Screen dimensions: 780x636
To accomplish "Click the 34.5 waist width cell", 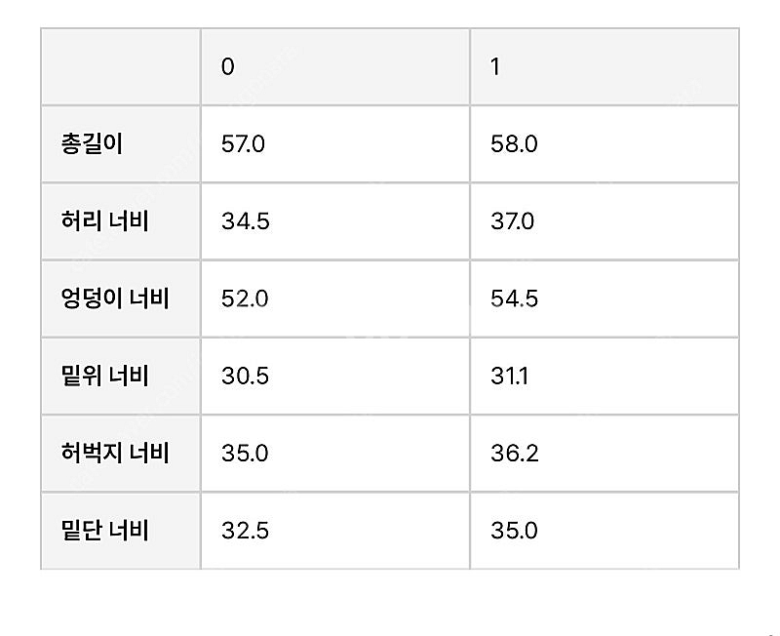I will pyautogui.click(x=246, y=221).
